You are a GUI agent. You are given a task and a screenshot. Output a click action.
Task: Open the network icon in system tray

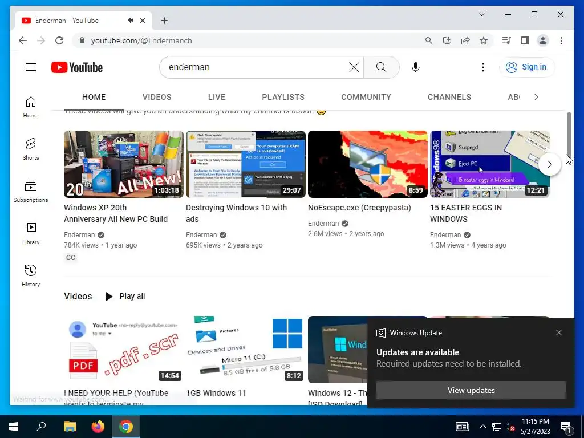497,427
